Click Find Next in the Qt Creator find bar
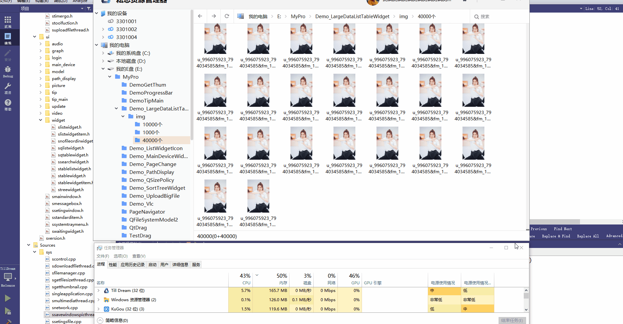 [563, 229]
